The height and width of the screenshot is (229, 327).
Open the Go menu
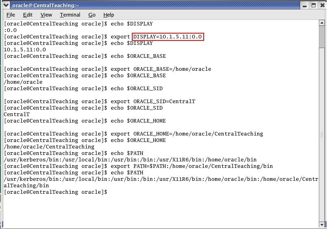92,15
